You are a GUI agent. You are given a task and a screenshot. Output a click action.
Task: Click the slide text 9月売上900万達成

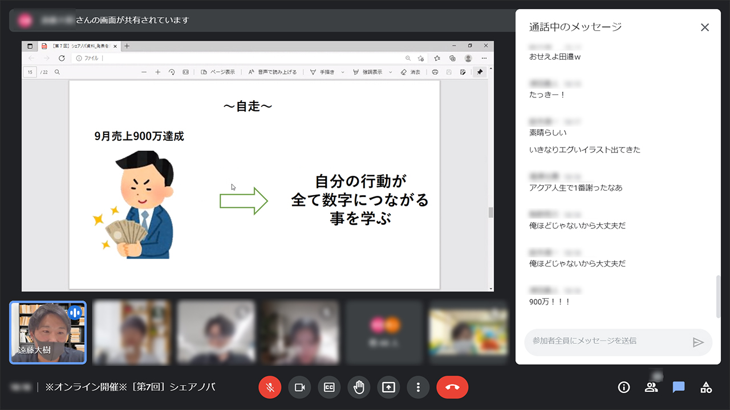point(139,136)
